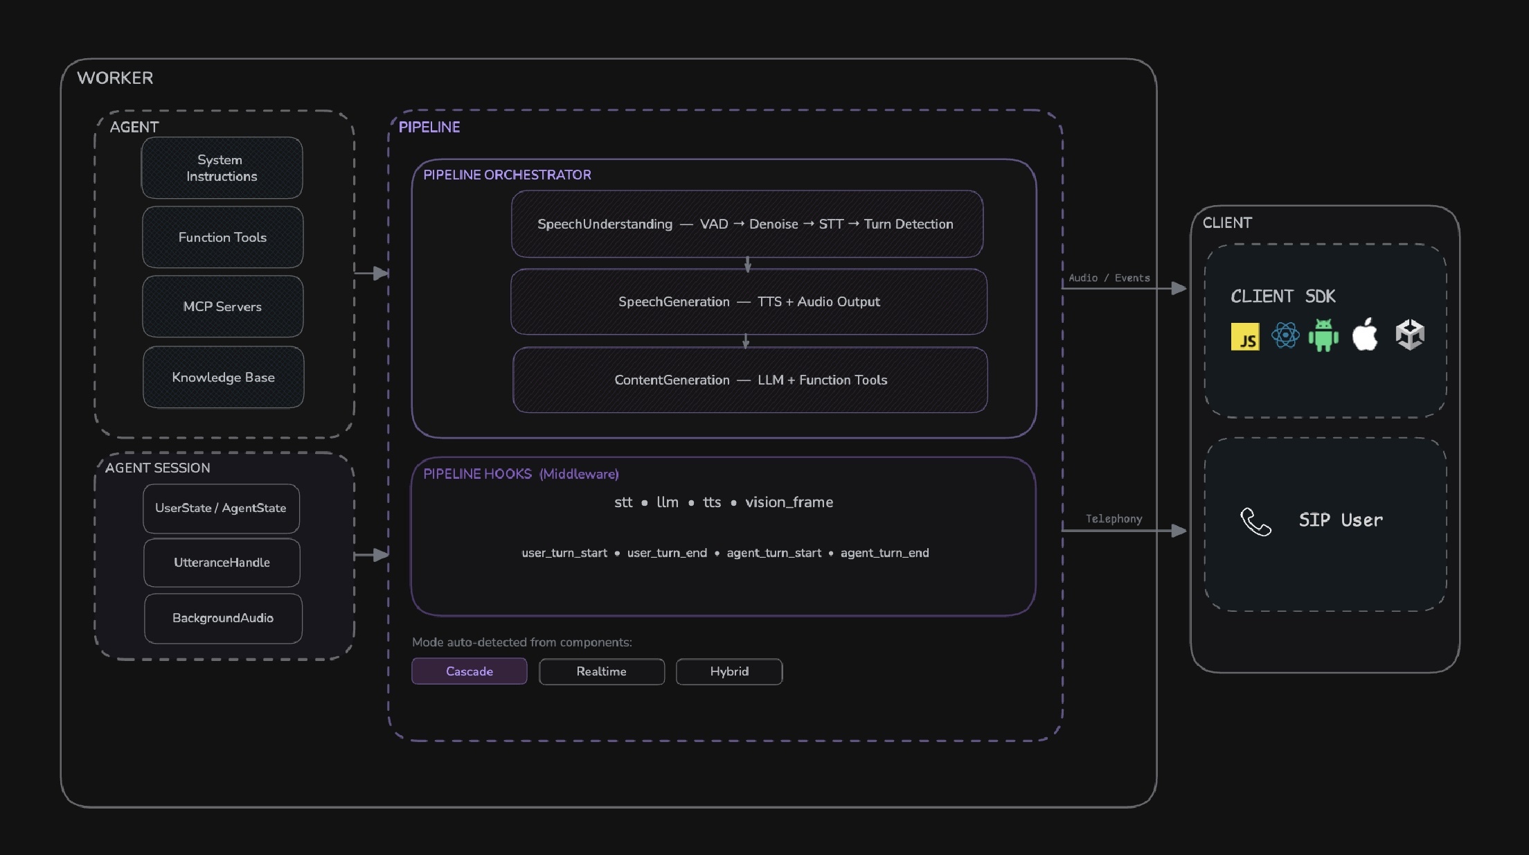Select the Realtime mode button

coord(601,671)
